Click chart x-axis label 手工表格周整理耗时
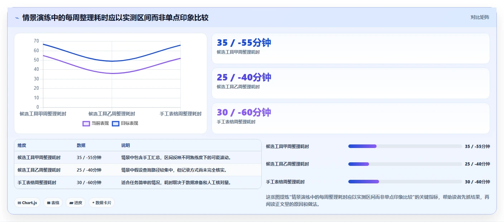 tap(180, 114)
